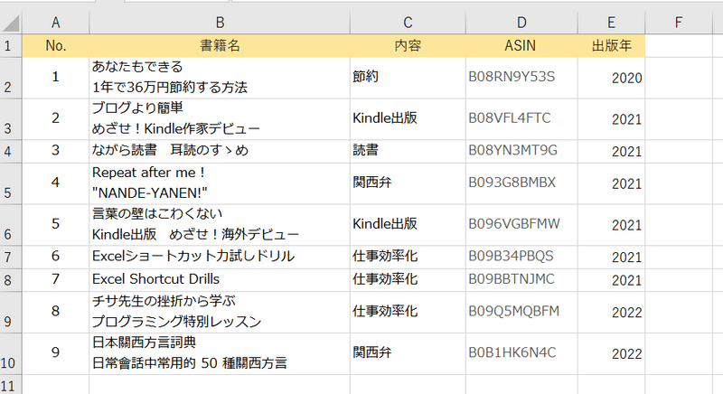Select the column B header
The width and height of the screenshot is (723, 394).
pyautogui.click(x=220, y=21)
